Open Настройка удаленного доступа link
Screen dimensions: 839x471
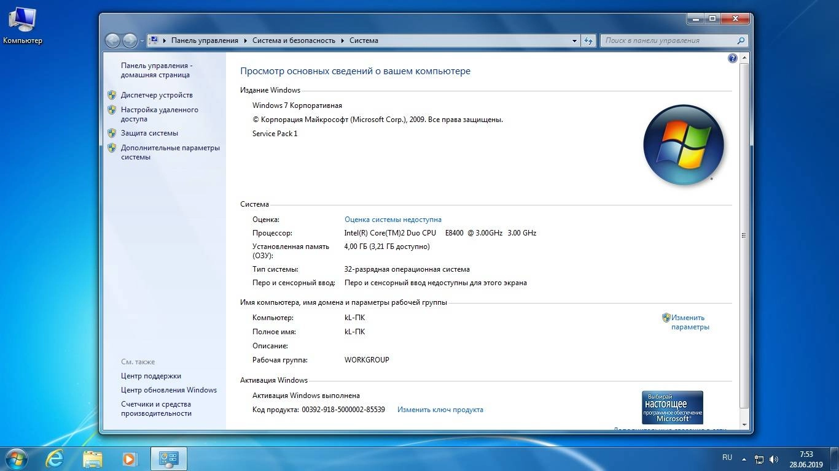point(159,114)
